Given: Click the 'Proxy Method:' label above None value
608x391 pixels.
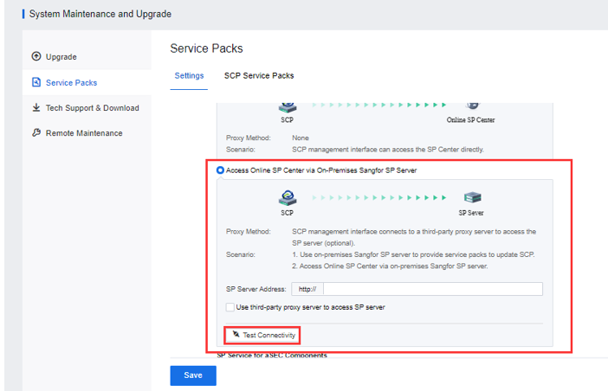Looking at the screenshot, I should point(249,138).
